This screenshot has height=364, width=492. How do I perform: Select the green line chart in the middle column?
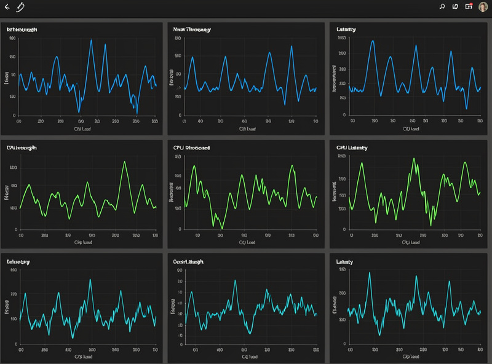246,194
